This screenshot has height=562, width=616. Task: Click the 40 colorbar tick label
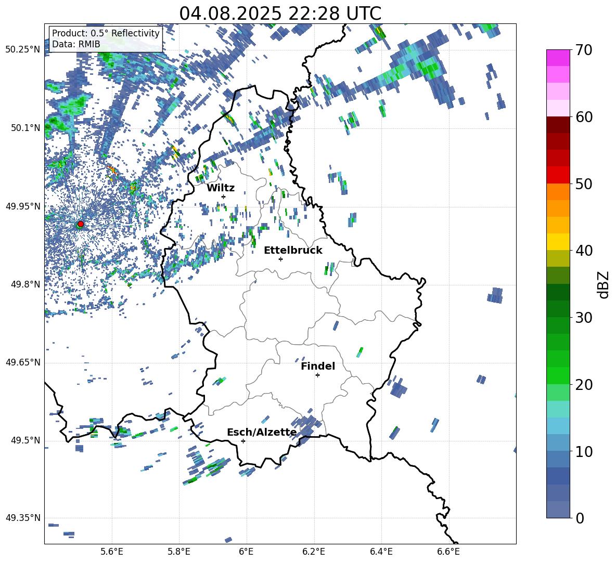coord(584,251)
